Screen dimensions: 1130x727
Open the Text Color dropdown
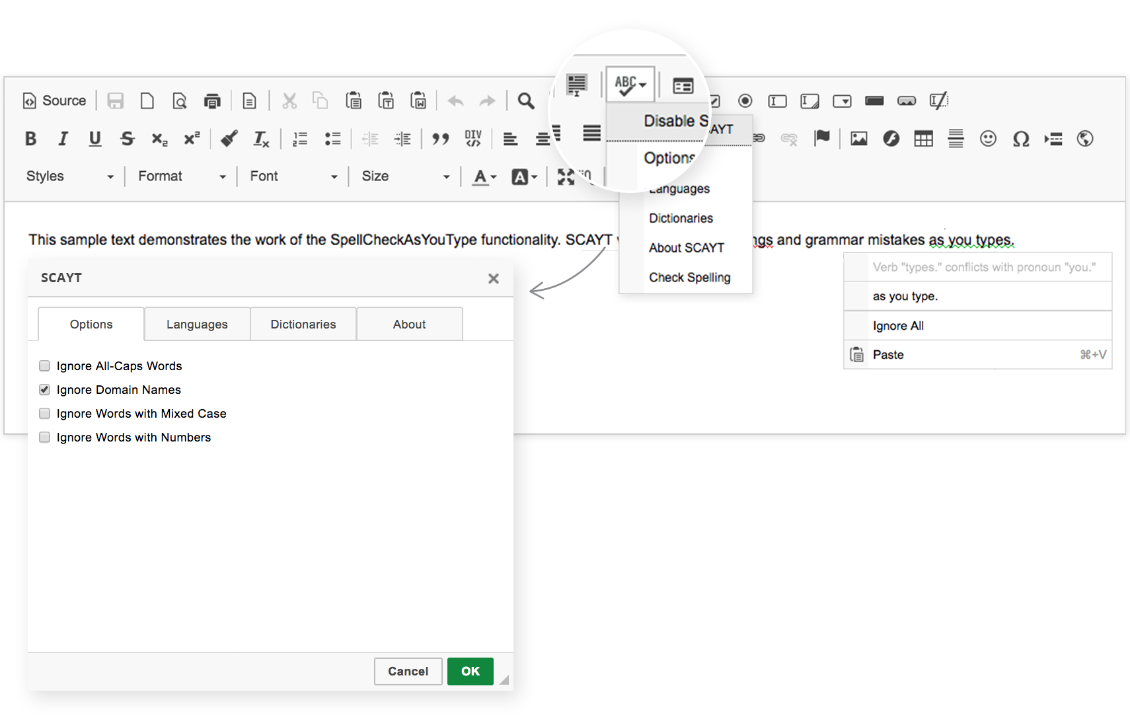(484, 176)
